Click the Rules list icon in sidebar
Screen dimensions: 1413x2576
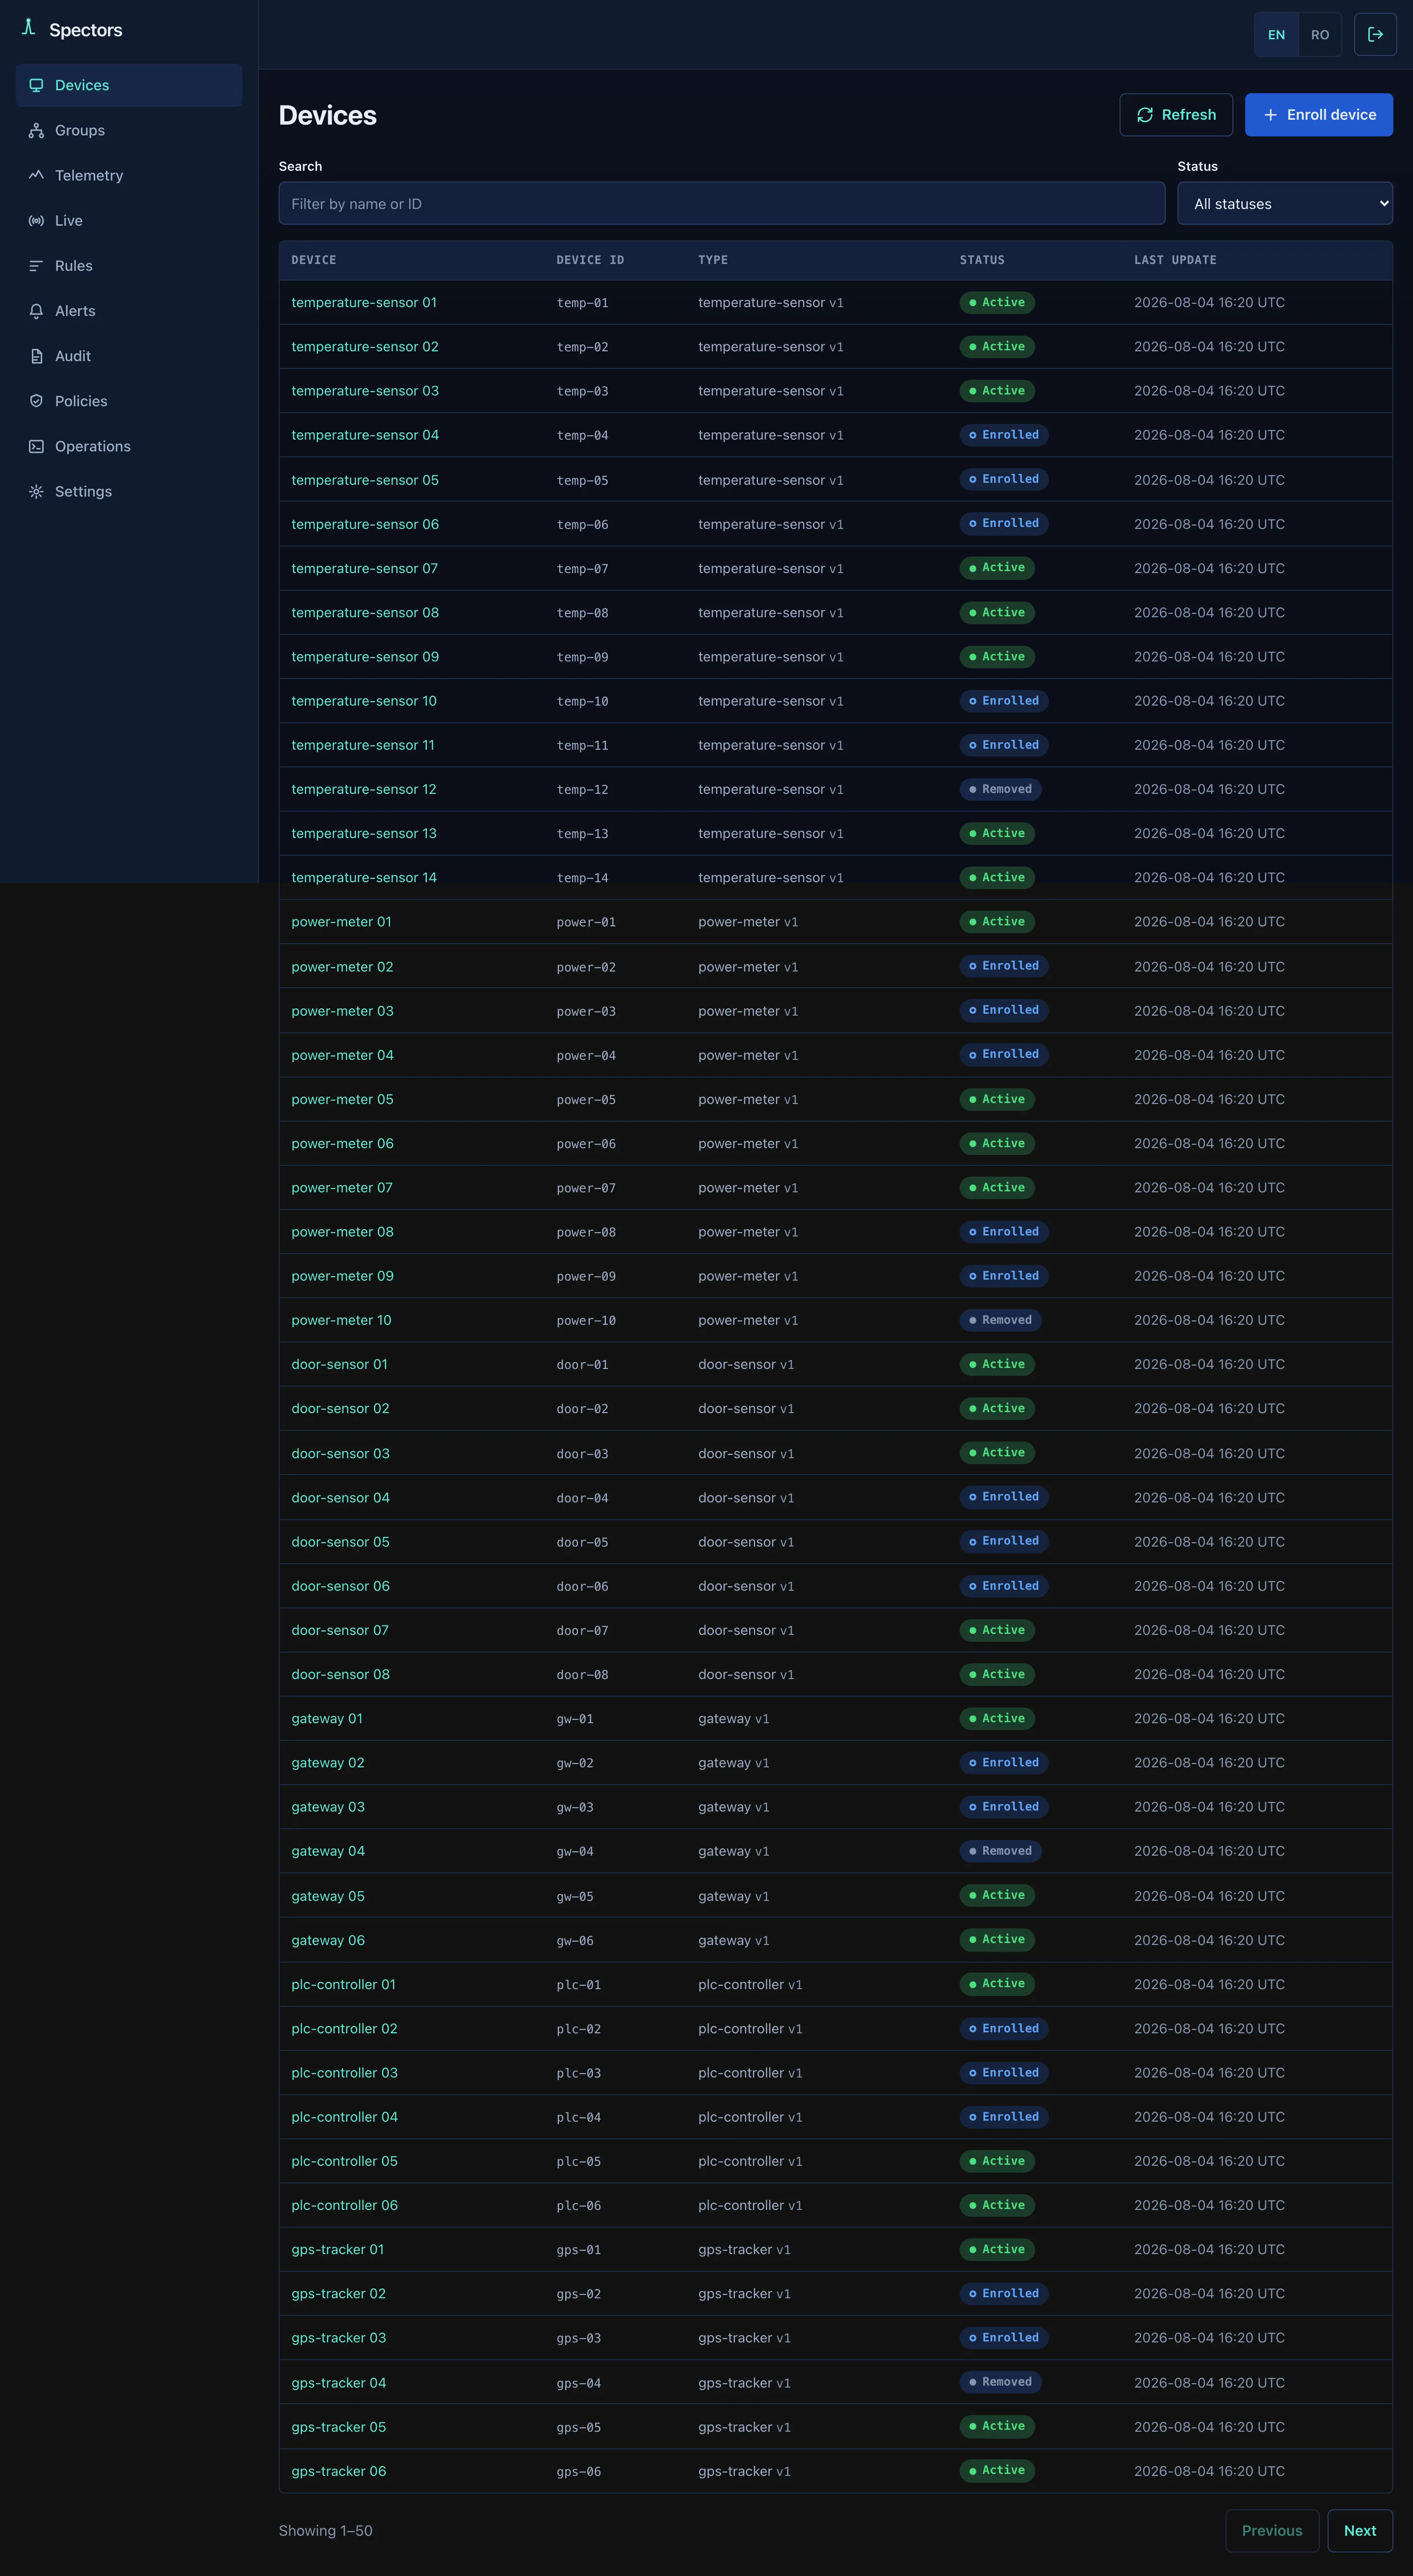coord(36,265)
